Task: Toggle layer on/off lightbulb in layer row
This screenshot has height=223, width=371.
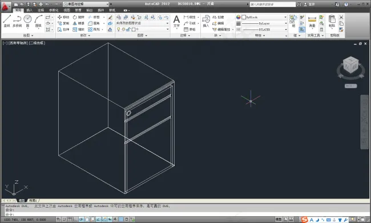Action: (x=119, y=29)
